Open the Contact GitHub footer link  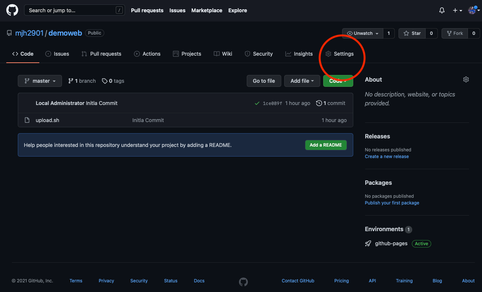pos(298,281)
